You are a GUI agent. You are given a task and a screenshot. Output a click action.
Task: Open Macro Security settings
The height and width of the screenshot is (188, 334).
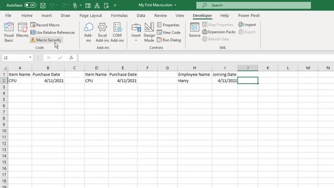pyautogui.click(x=46, y=40)
